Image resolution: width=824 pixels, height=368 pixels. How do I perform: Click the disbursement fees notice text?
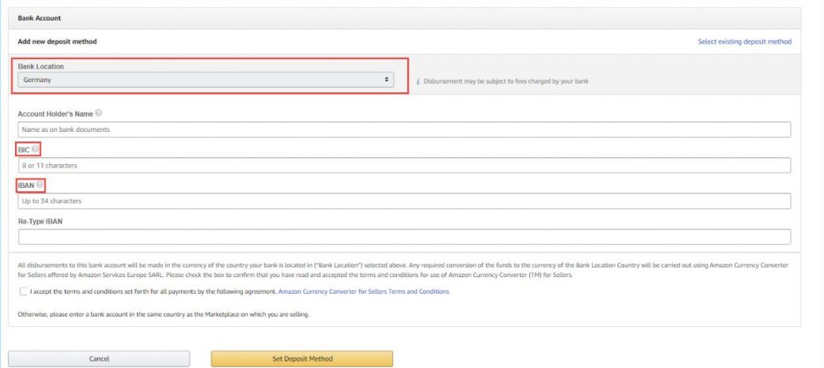click(506, 81)
